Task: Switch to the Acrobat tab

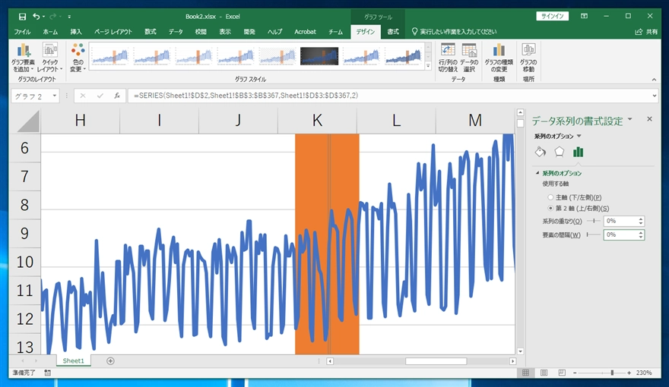Action: click(305, 32)
